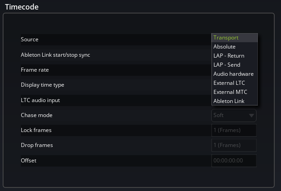Screen dimensions: 281x191
Task: Click the Source row label
Action: [30, 39]
